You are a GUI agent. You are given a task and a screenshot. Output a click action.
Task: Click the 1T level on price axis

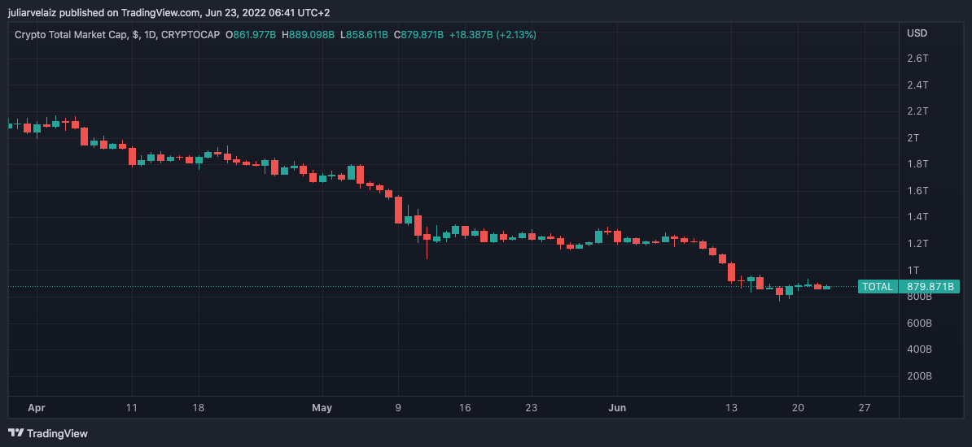pos(913,270)
